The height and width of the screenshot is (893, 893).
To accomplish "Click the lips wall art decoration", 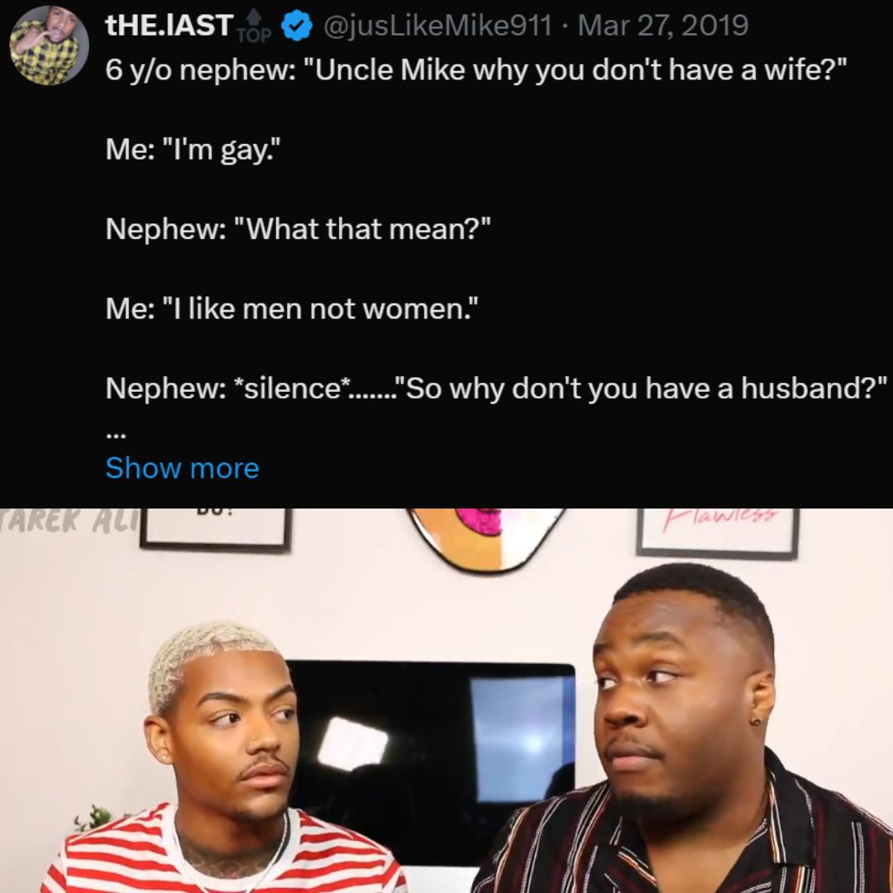I will pos(487,539).
